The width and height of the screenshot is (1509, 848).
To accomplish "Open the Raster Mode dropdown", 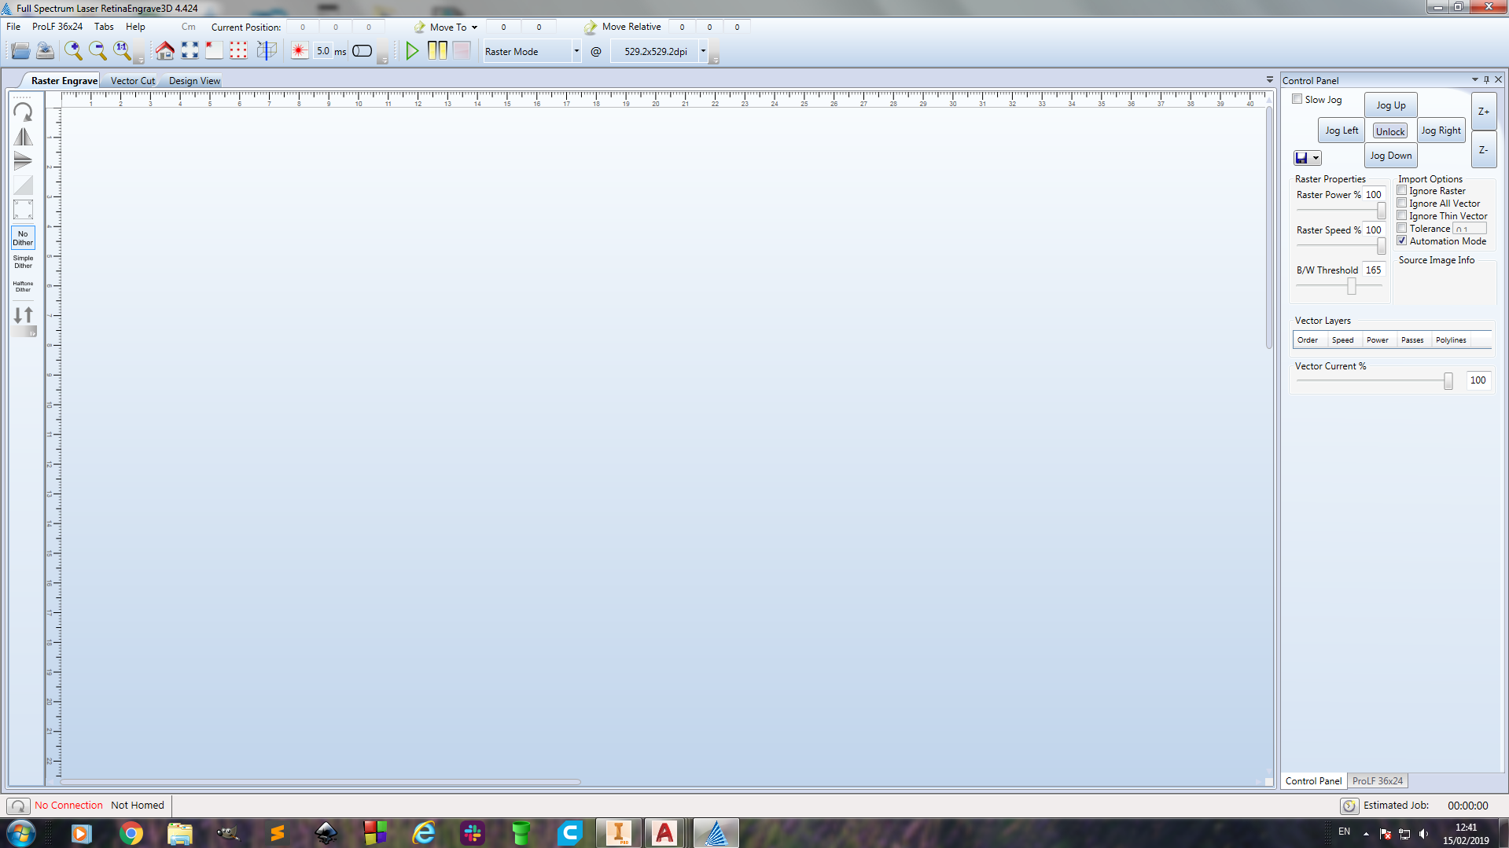I will [576, 51].
